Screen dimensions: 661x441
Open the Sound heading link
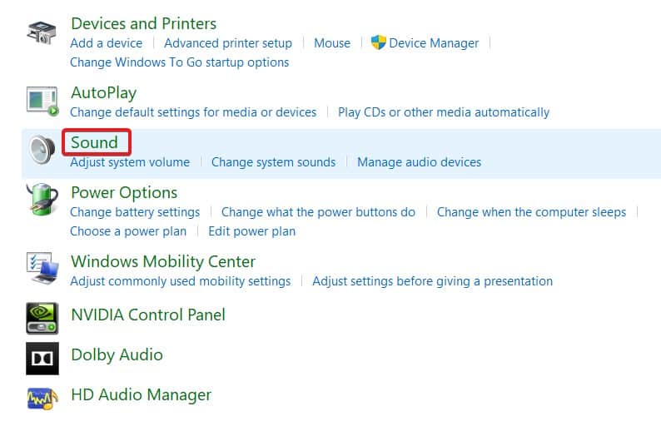(x=94, y=142)
